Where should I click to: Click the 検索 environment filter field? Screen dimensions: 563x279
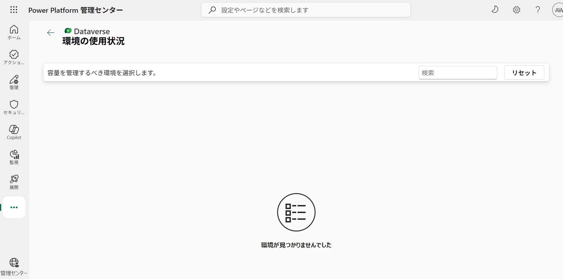[458, 73]
